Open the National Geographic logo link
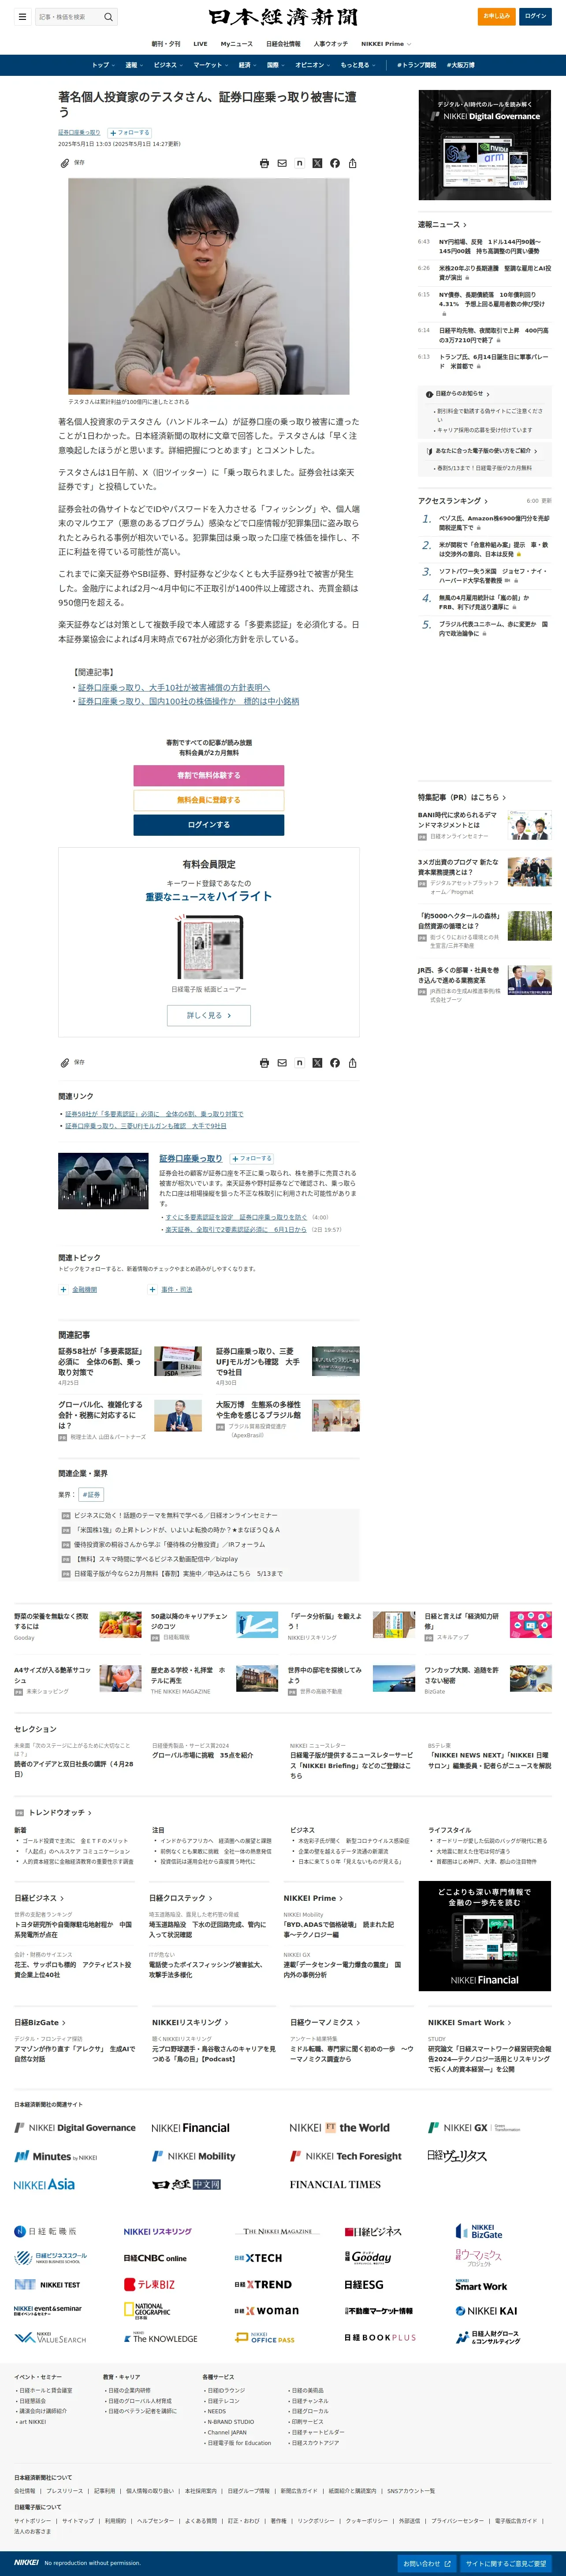This screenshot has width=566, height=2576. pos(147,2311)
